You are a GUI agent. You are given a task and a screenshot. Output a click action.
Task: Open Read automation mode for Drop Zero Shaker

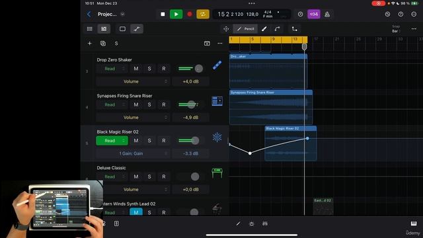coord(112,69)
